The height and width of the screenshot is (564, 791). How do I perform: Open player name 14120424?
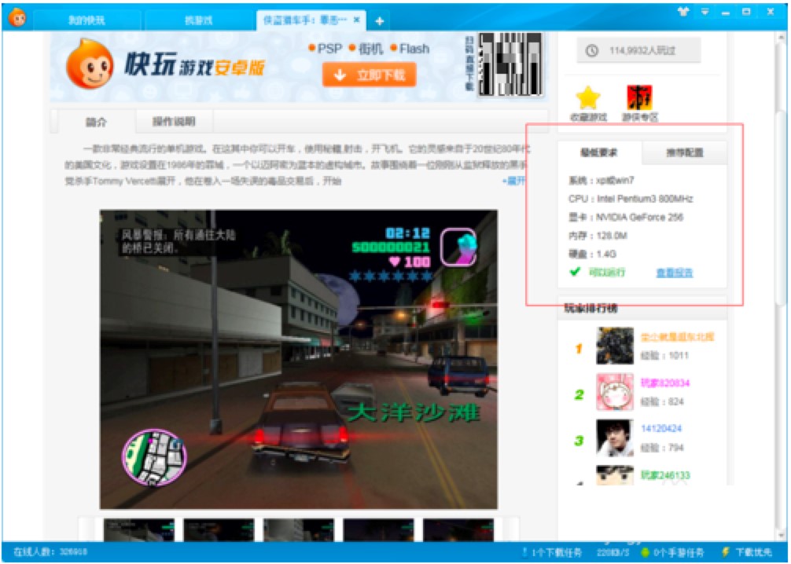click(660, 428)
